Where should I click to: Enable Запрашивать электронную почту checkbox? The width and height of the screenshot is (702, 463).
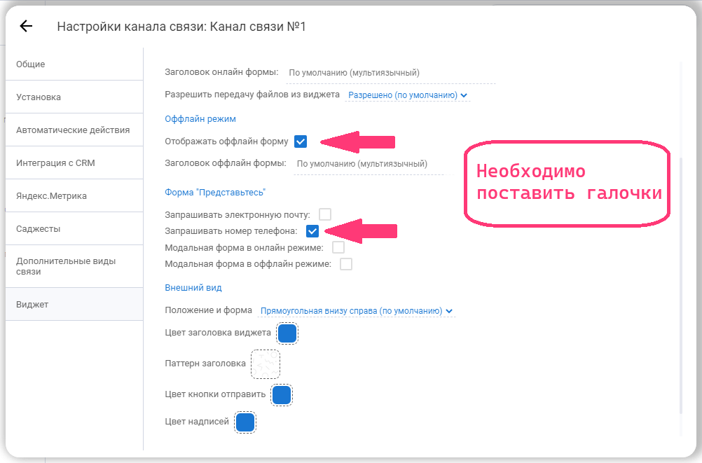(x=325, y=214)
